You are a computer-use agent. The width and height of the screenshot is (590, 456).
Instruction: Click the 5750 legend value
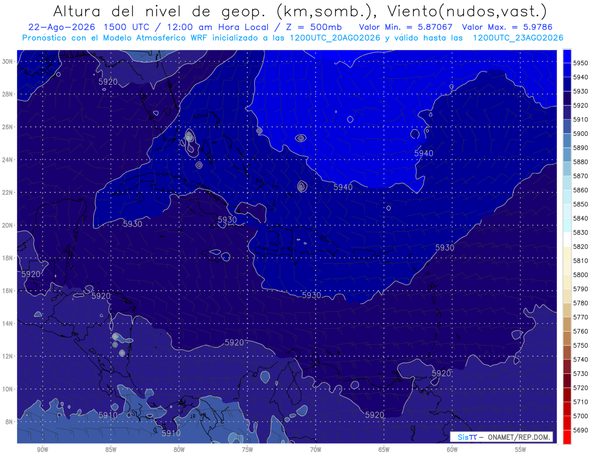(581, 345)
